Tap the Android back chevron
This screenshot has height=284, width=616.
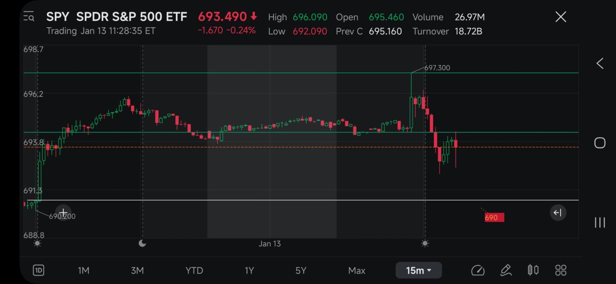tap(600, 63)
